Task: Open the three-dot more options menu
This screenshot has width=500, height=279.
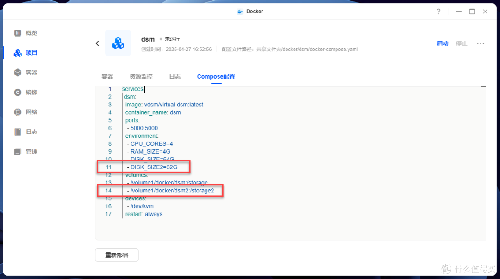Action: [481, 43]
